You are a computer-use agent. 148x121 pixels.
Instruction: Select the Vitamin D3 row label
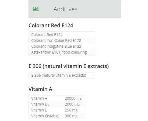pos(40,104)
